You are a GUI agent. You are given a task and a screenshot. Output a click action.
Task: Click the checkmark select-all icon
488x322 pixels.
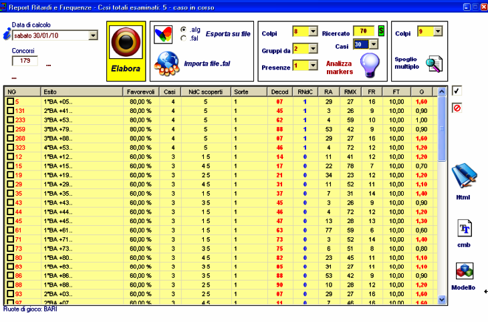pos(457,91)
